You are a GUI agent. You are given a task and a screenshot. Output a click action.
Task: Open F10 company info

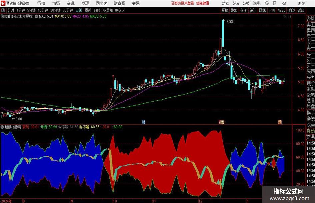(x=272, y=10)
